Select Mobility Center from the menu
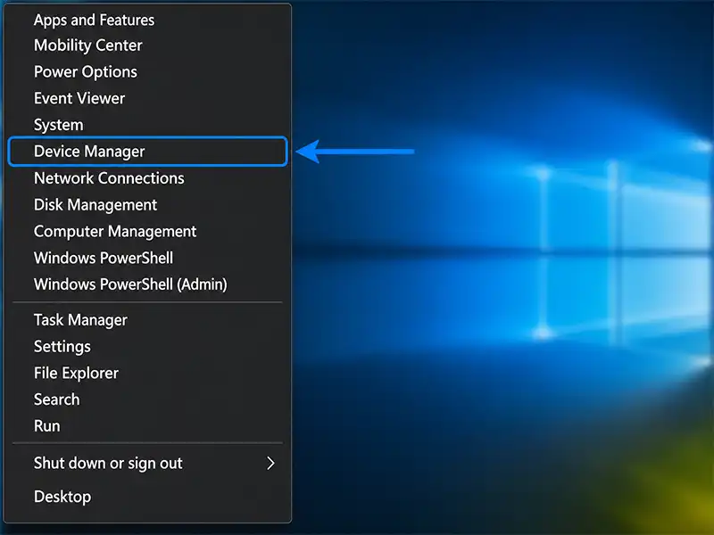The height and width of the screenshot is (535, 714). point(147,45)
